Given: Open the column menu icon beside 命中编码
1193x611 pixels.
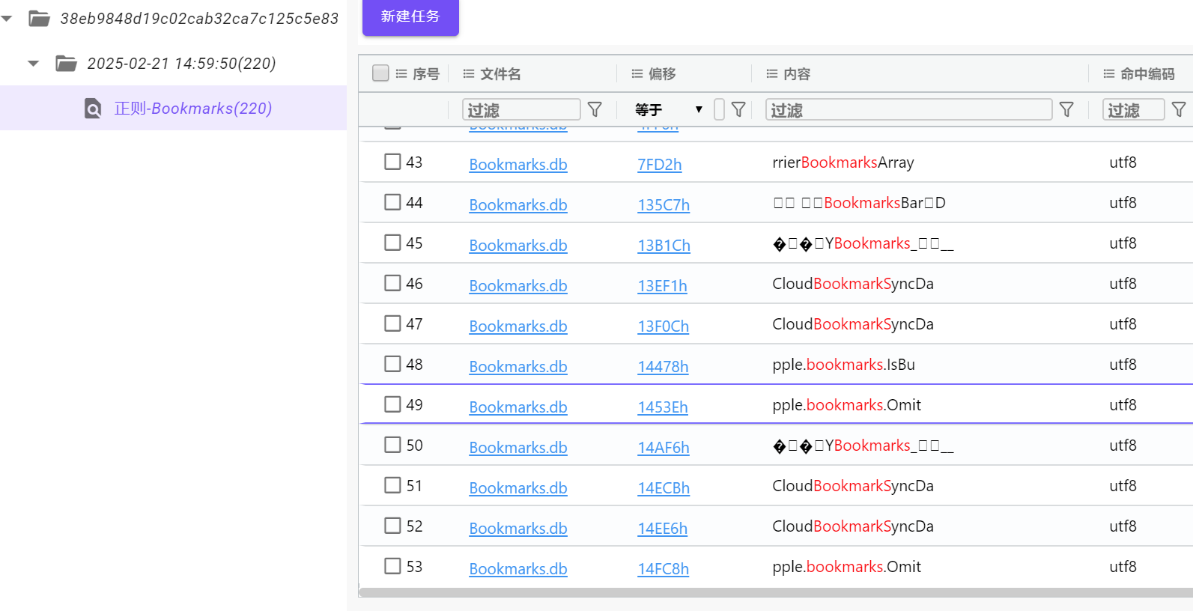Looking at the screenshot, I should point(1109,73).
